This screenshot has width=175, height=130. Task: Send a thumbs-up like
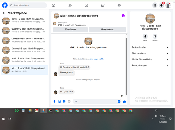pyautogui.click(x=125, y=102)
